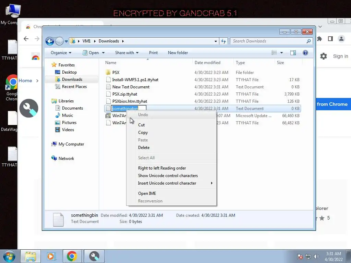Click the Microsoft Update file icon
Image resolution: width=351 pixels, height=263 pixels.
click(x=108, y=116)
